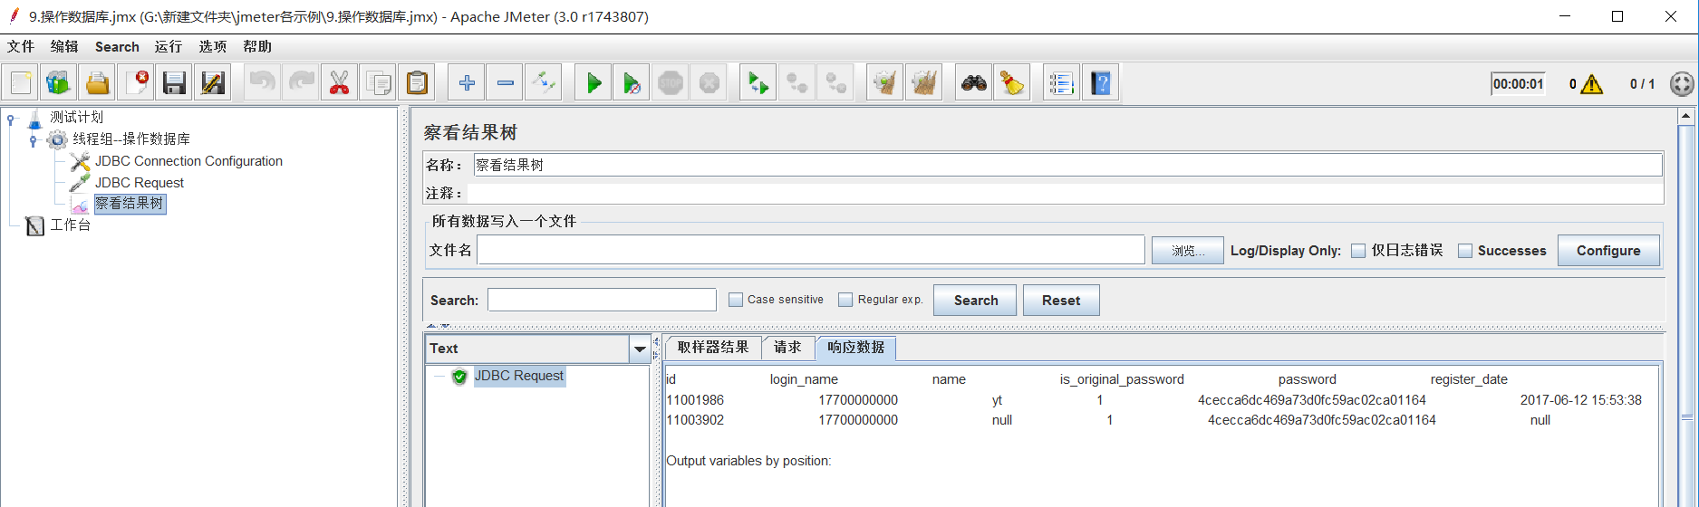Select JDBC Request sample result

[x=519, y=376]
